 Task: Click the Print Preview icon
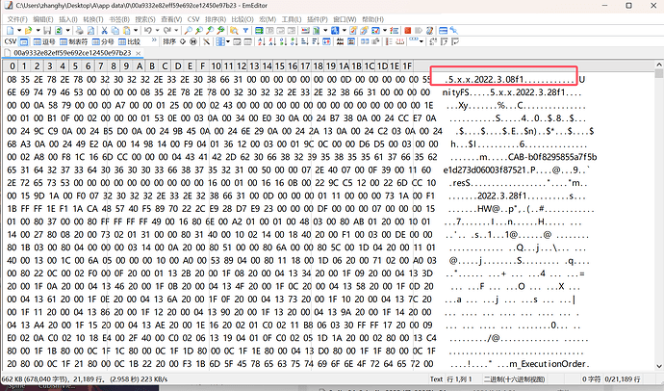[90, 31]
